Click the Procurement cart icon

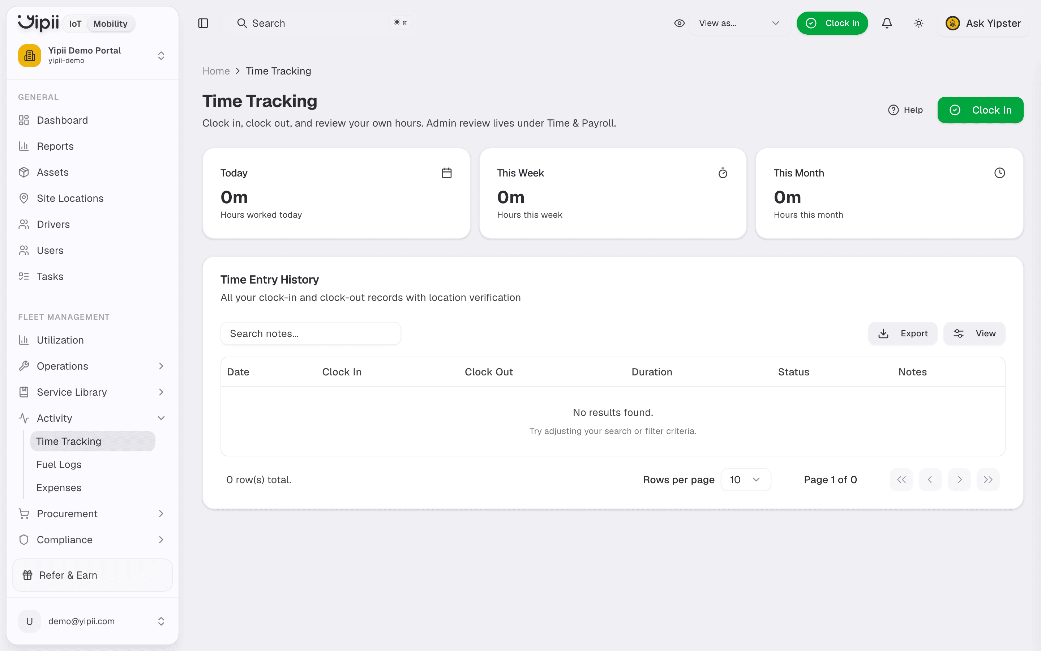[24, 514]
